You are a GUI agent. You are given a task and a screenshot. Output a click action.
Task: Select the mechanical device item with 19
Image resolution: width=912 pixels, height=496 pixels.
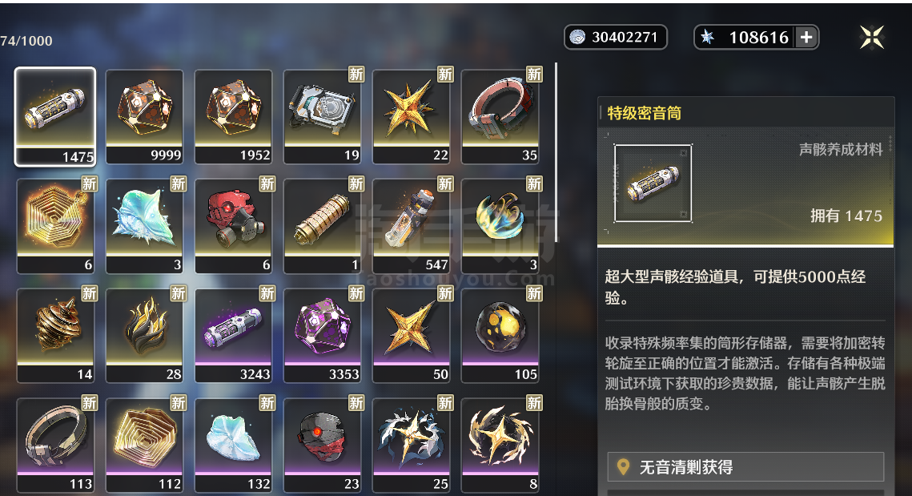pyautogui.click(x=322, y=116)
